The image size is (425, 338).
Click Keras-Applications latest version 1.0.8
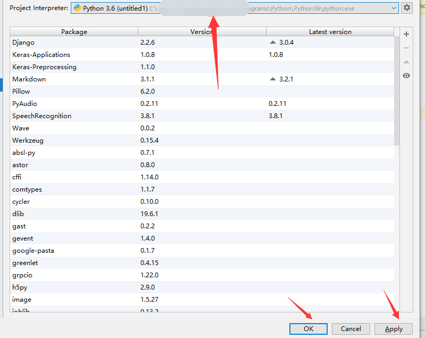click(x=276, y=54)
